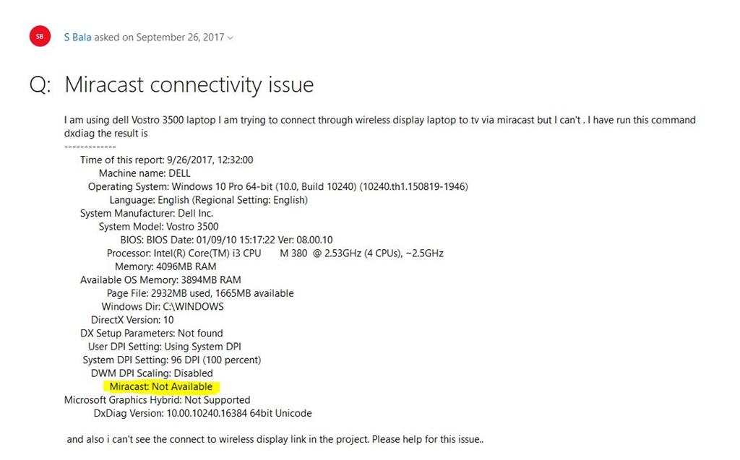Click the 'Windows Dir: C:\WINDOWS' line
Viewport: 740px width, 460px height.
tap(163, 306)
